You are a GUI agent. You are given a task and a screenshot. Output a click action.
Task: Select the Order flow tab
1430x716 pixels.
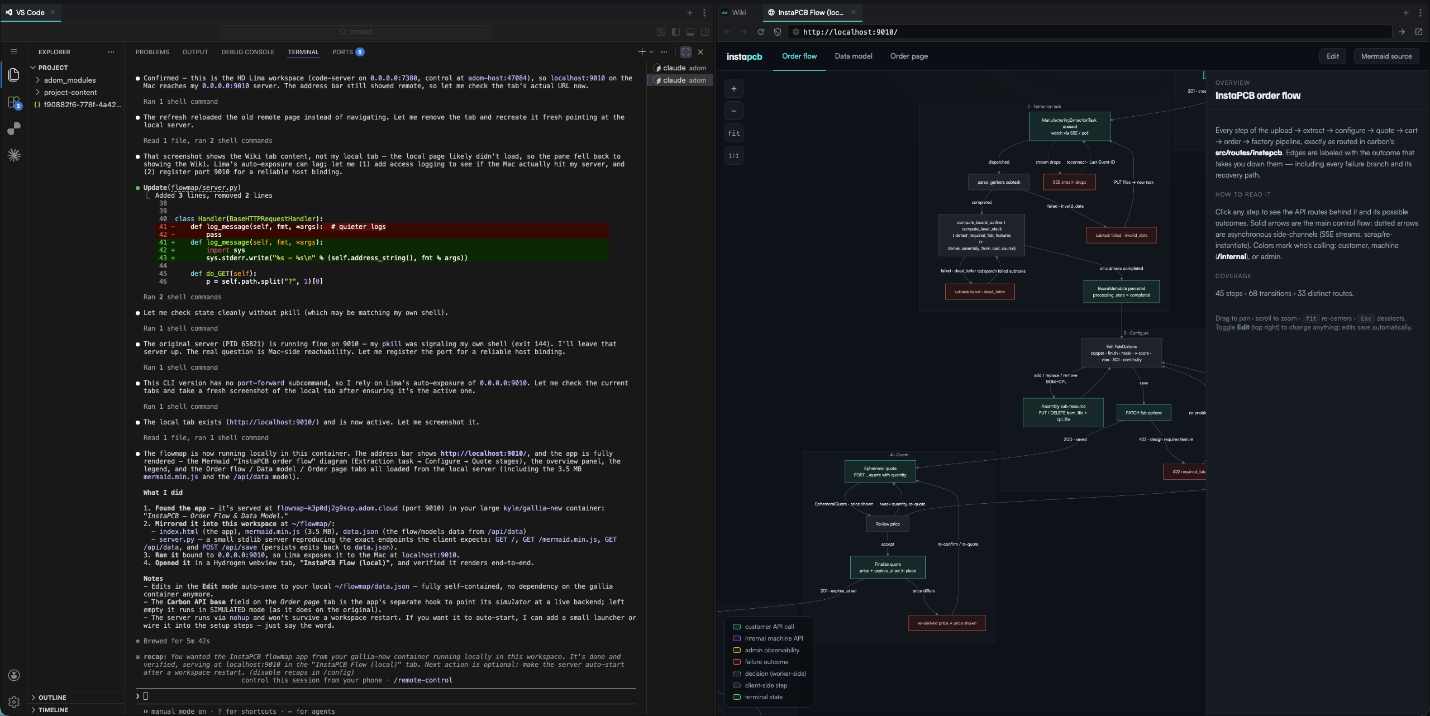point(799,56)
